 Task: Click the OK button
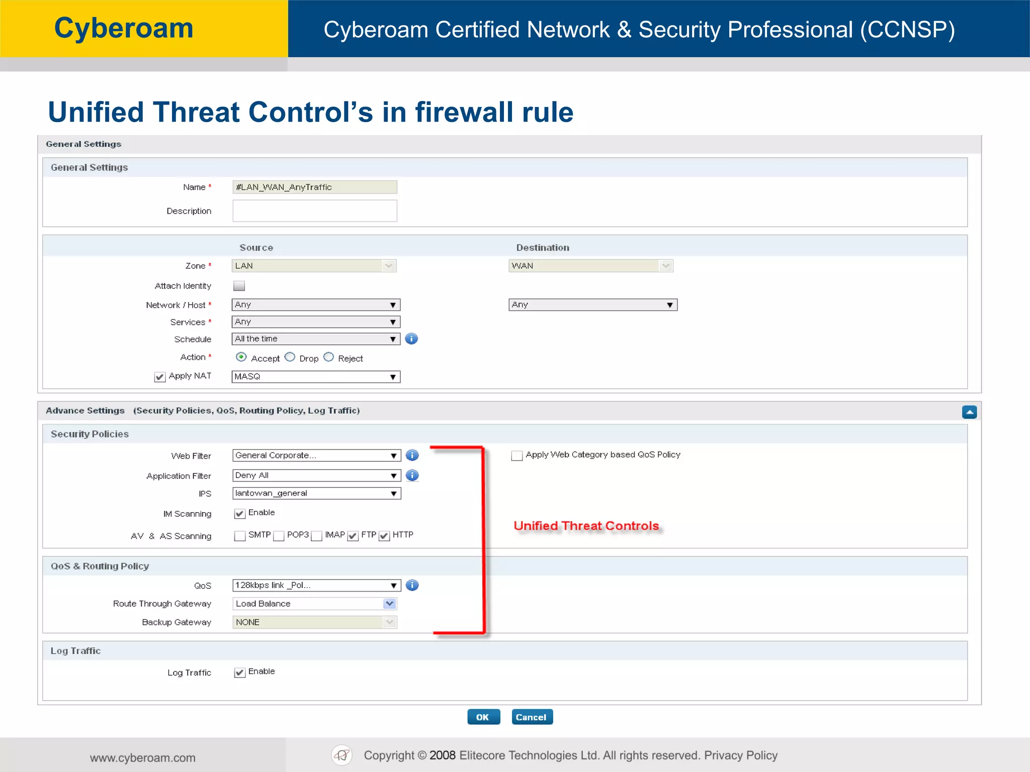pos(483,717)
